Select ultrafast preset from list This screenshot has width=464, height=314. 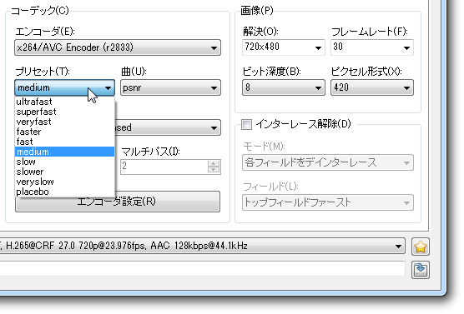[x=64, y=102]
